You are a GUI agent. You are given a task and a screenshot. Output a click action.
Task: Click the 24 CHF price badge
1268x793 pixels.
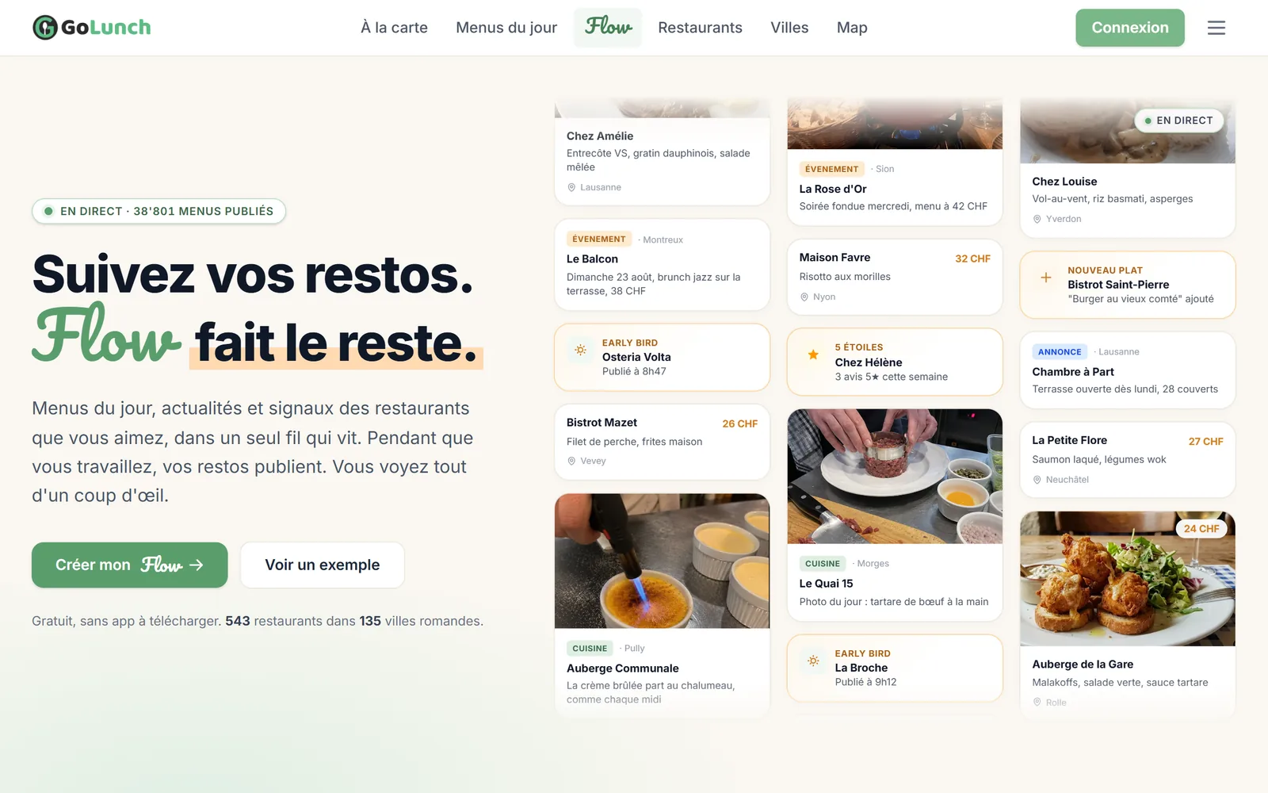coord(1201,528)
